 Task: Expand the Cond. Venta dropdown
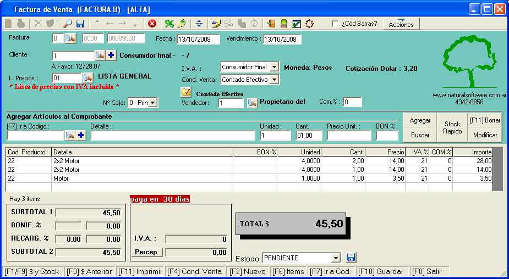[274, 80]
